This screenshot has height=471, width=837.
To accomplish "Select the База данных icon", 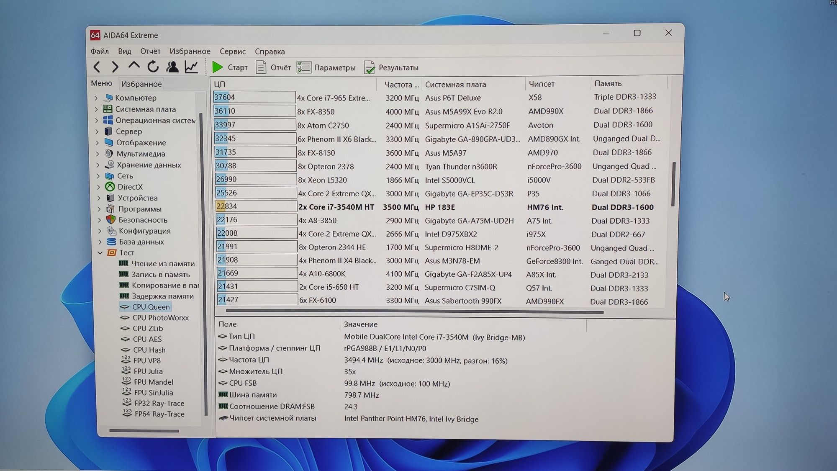I will coord(111,242).
